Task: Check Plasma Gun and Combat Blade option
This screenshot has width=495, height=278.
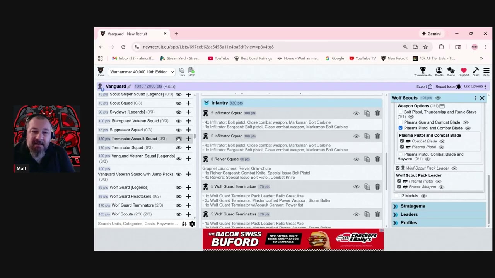Action: click(401, 122)
